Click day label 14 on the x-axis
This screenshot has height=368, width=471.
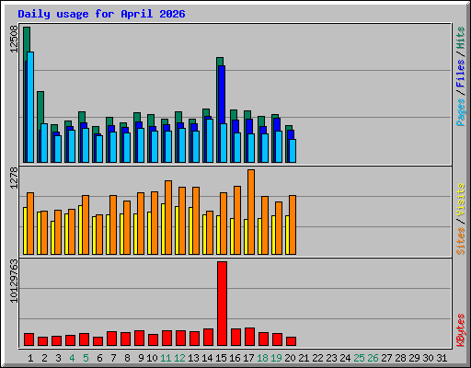coord(207,358)
